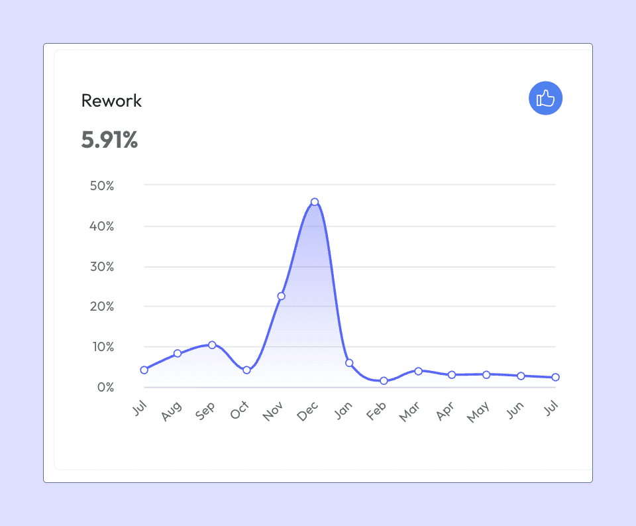The width and height of the screenshot is (636, 526).
Task: Click the November data point
Action: [x=281, y=296]
